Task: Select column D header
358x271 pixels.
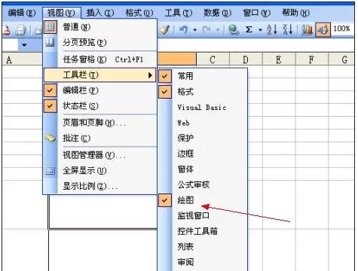Action: click(246, 59)
